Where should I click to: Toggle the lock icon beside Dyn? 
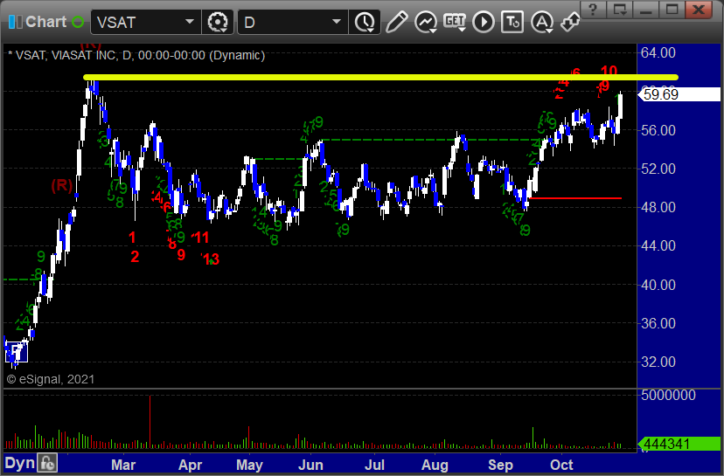tap(47, 463)
